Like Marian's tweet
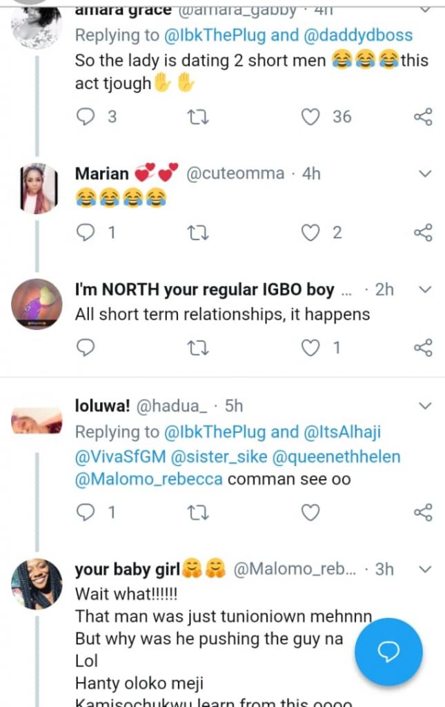Viewport: 445px width, 707px height. point(311,233)
